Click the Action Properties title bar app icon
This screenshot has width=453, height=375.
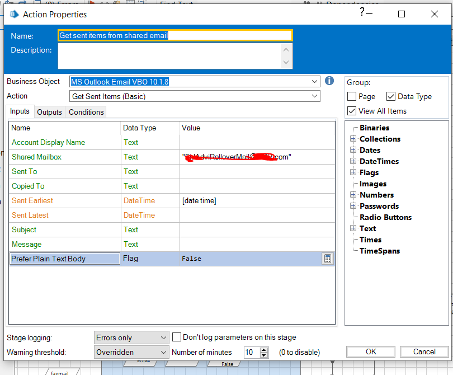(15, 14)
